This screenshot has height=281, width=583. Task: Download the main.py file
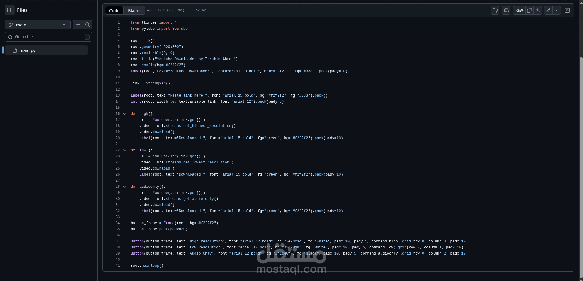538,10
